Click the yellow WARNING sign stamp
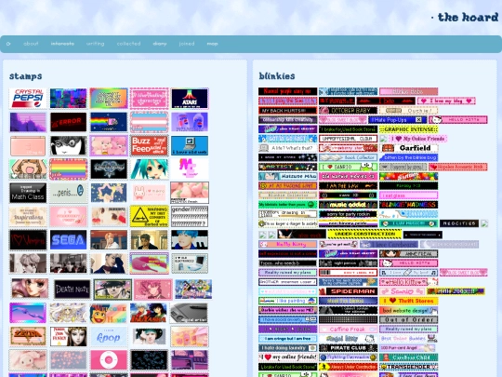 [149, 216]
